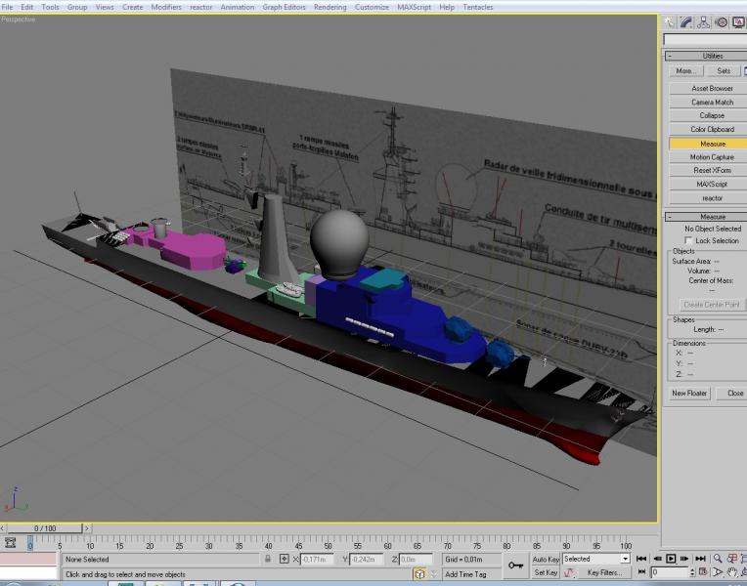
Task: Toggle Auto Key animation mode
Action: [546, 560]
